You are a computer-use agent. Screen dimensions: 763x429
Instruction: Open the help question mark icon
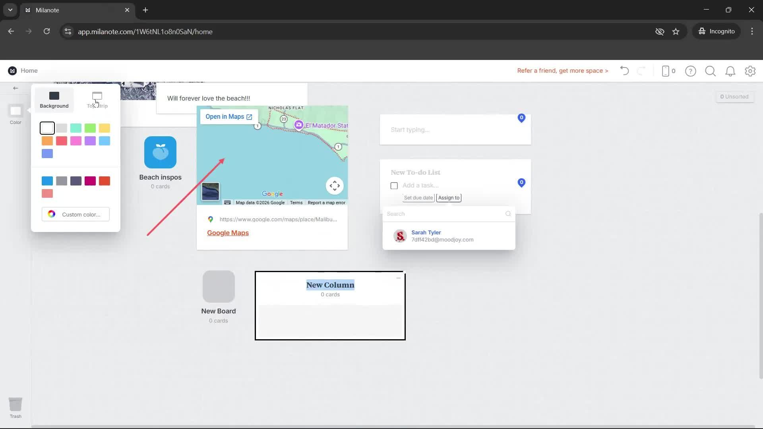pos(690,71)
